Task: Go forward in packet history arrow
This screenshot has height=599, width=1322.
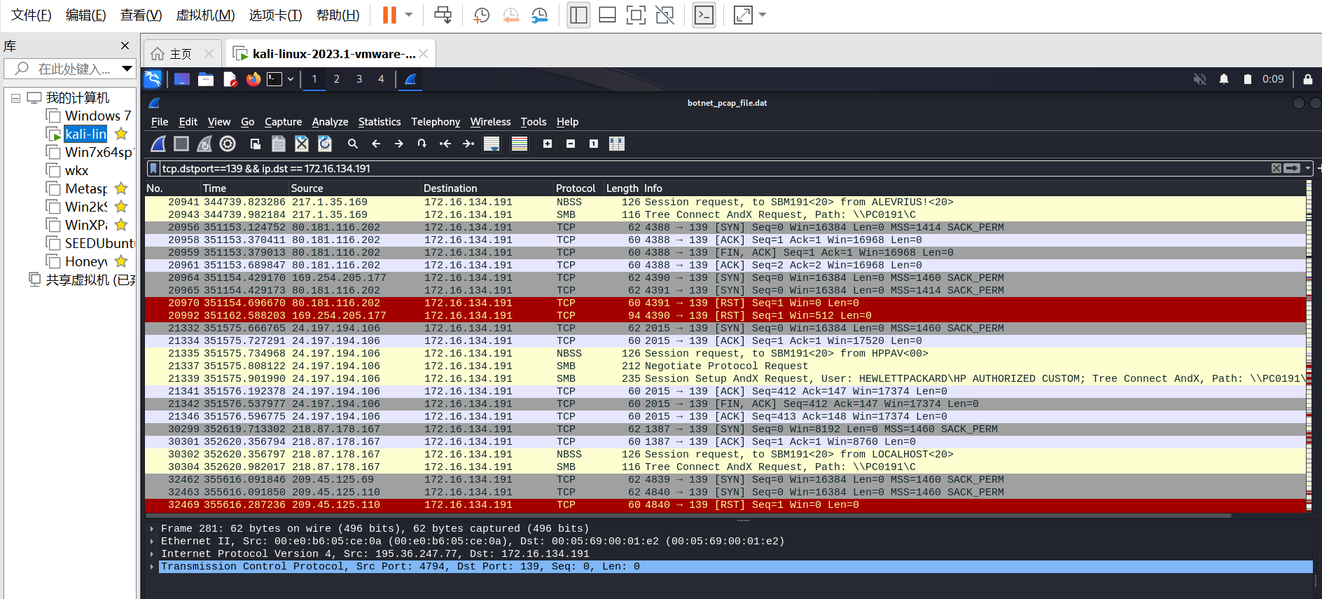Action: click(x=399, y=144)
